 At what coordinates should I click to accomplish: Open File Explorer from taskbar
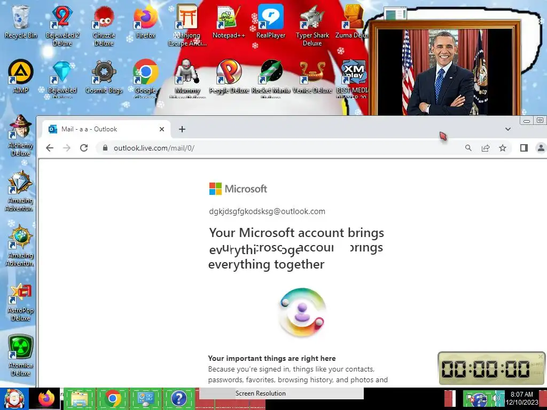tap(79, 398)
